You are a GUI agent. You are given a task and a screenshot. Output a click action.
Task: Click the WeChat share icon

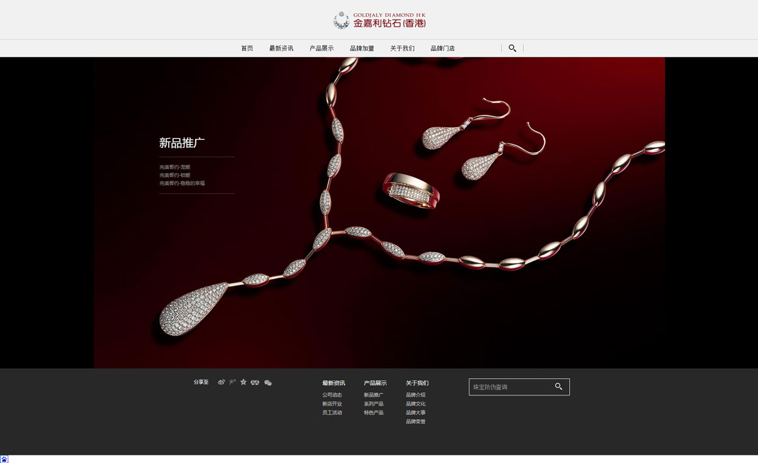point(268,383)
